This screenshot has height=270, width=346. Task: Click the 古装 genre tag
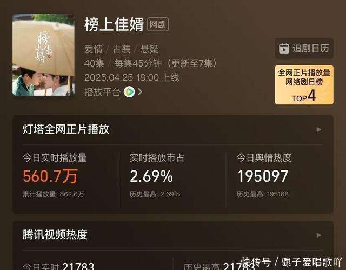(121, 49)
